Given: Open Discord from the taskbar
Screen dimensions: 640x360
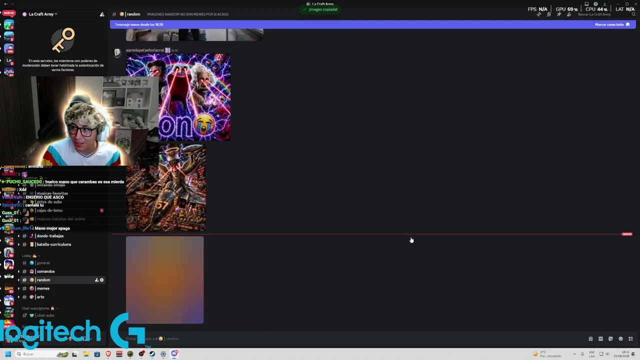Looking at the screenshot, I should pyautogui.click(x=174, y=354).
